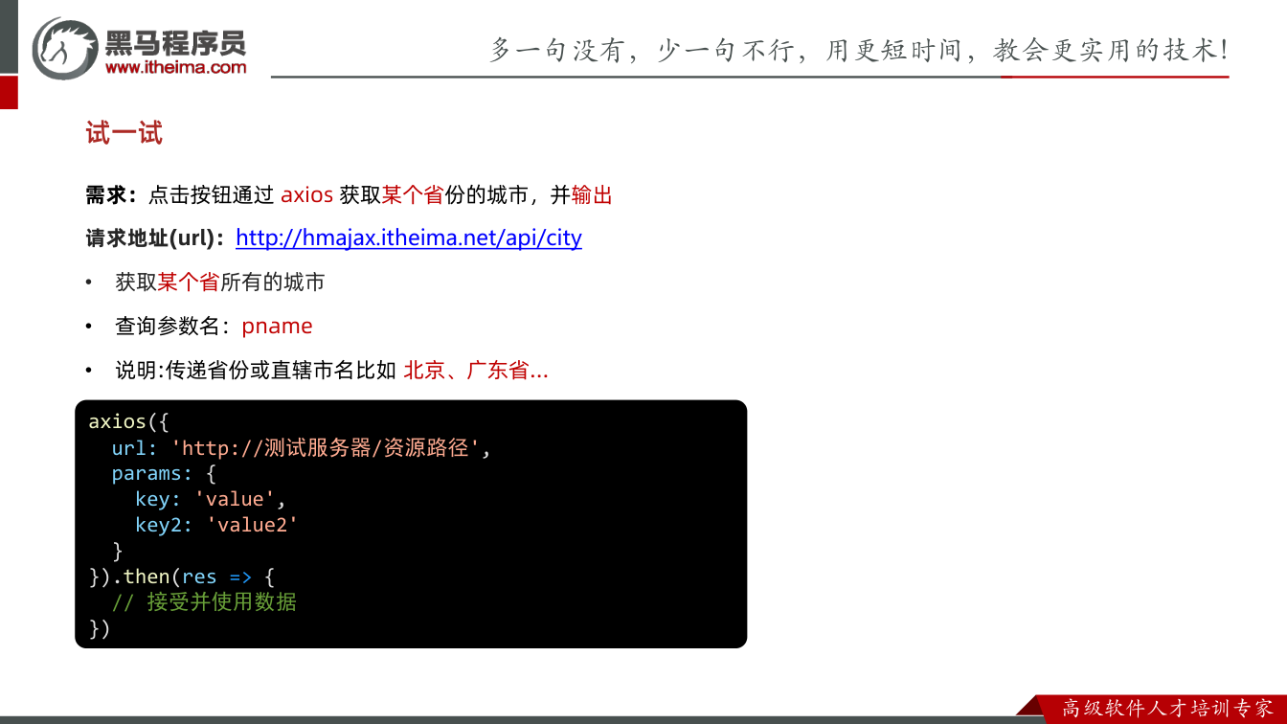Select the url: 'http://测试服务器/资源路径' code line
The width and height of the screenshot is (1287, 724).
(301, 447)
